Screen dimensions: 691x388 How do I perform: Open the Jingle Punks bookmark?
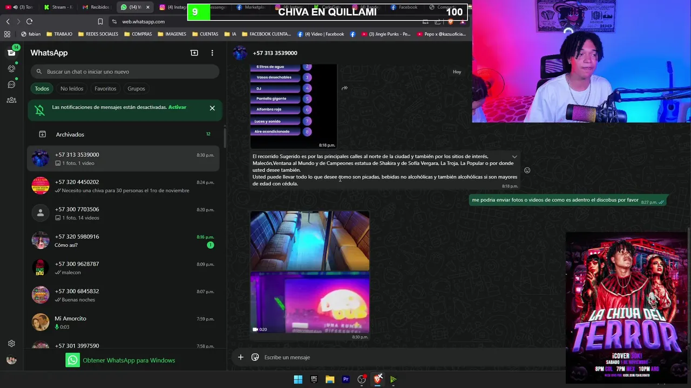(386, 34)
